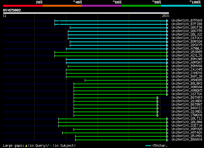The height and width of the screenshot is (148, 204).
Task: Click the white AV425002 query sequence bar
Action: coord(86,13)
